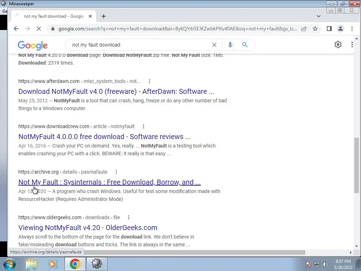Close the 'not my fault download' tab

pyautogui.click(x=90, y=16)
